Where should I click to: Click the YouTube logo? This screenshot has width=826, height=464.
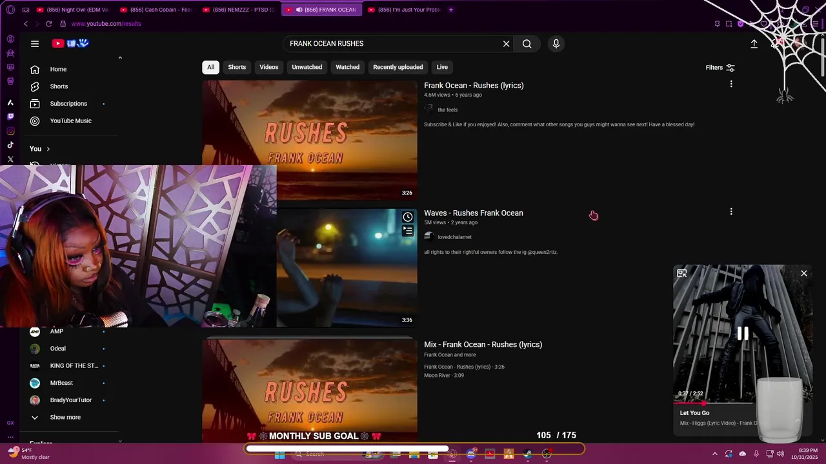(x=70, y=43)
